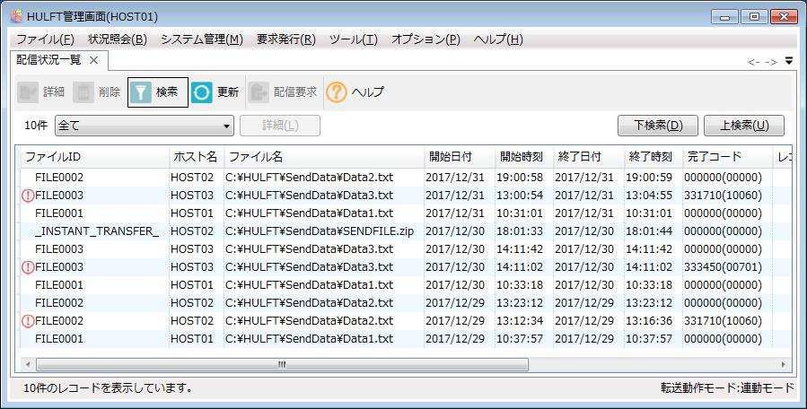
Task: Click the HOST03 cell in the 13:00:54 row
Action: [x=192, y=196]
